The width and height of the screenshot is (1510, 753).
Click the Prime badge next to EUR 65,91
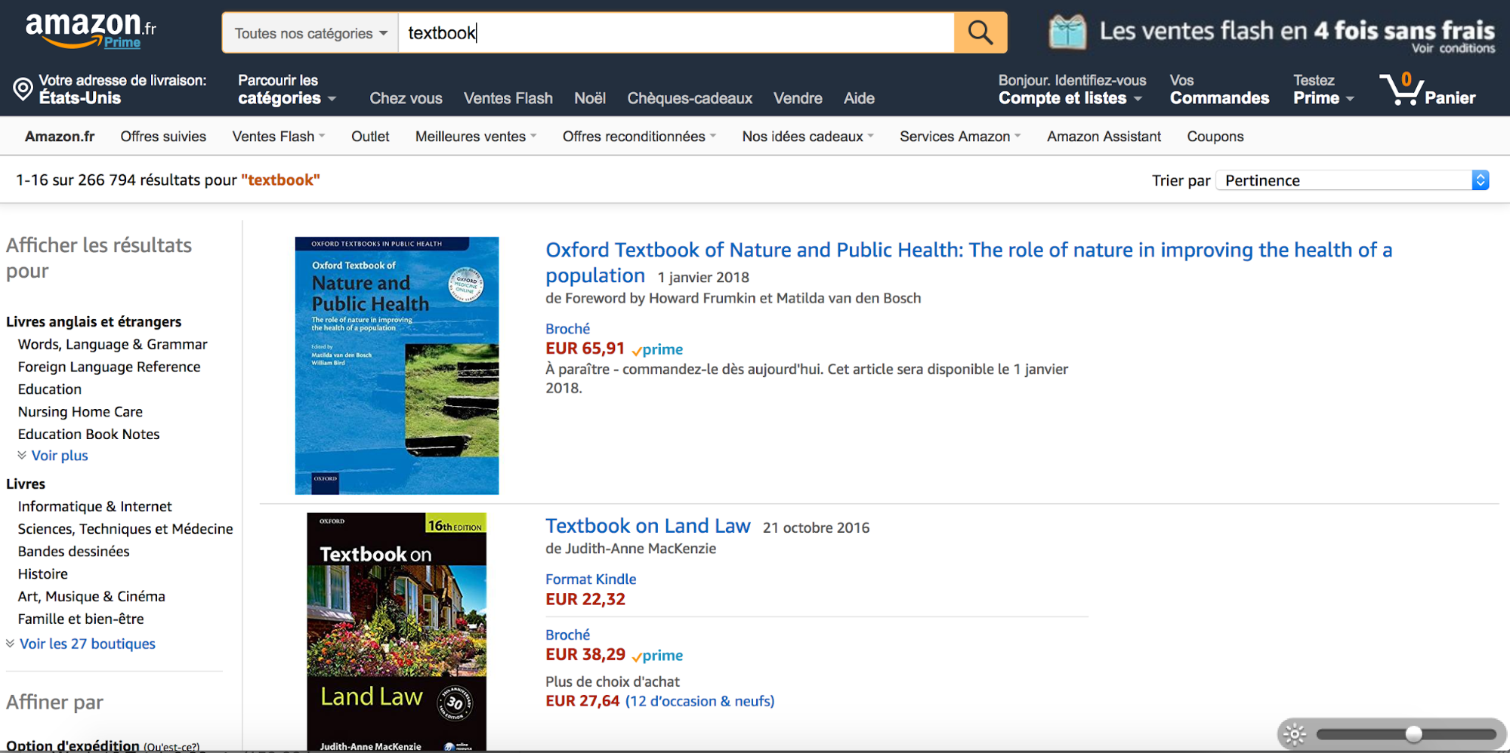(656, 349)
